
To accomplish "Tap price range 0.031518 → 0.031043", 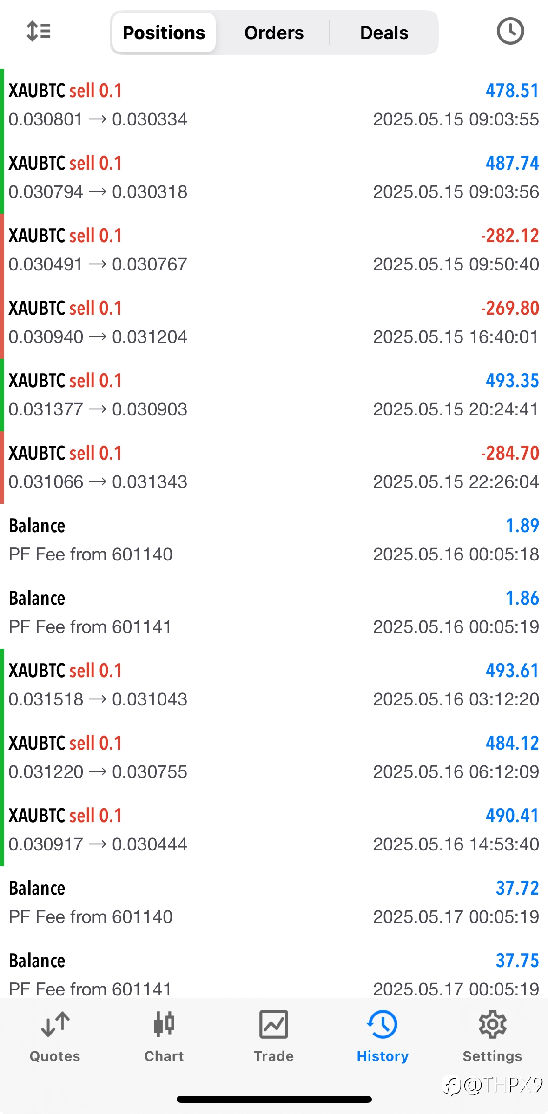I will tap(98, 699).
